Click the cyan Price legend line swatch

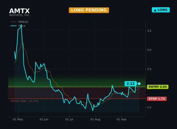pyautogui.click(x=13, y=26)
